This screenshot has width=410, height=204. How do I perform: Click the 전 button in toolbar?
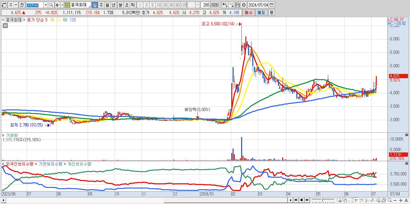click(22, 5)
